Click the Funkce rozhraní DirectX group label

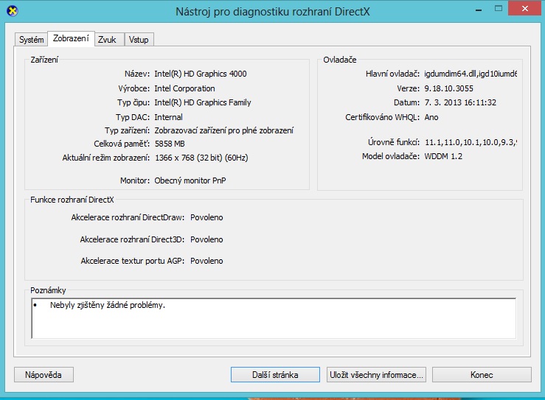[x=72, y=200]
